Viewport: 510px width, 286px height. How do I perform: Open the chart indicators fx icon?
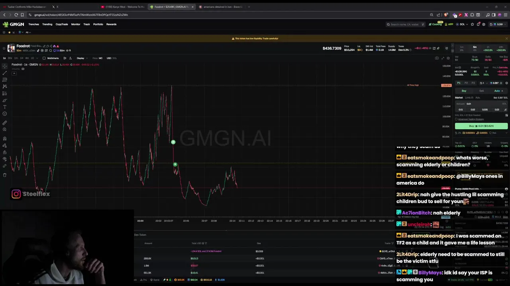point(71,58)
